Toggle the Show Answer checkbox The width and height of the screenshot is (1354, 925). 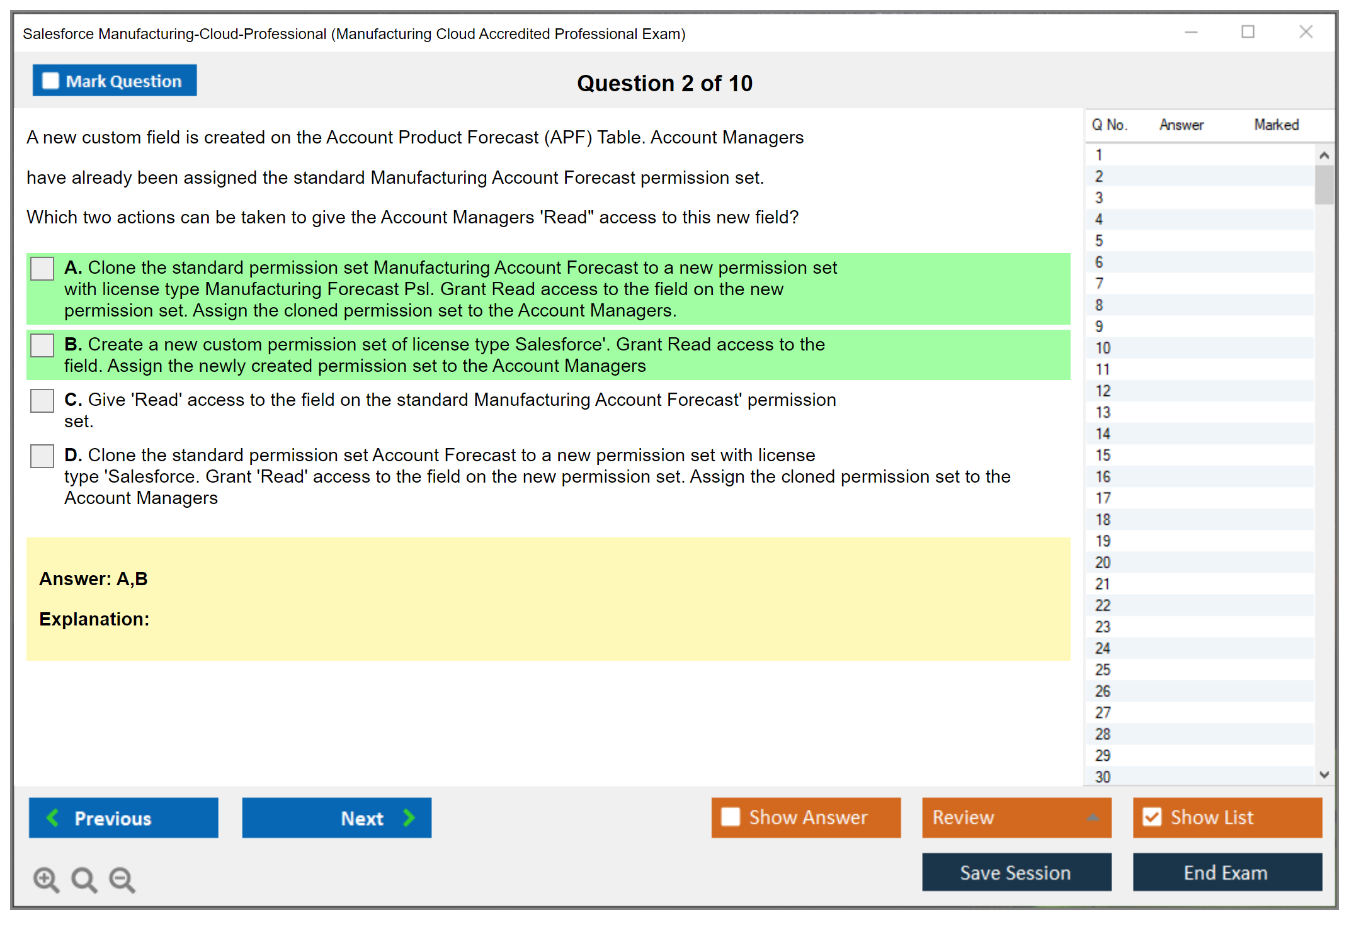[731, 817]
